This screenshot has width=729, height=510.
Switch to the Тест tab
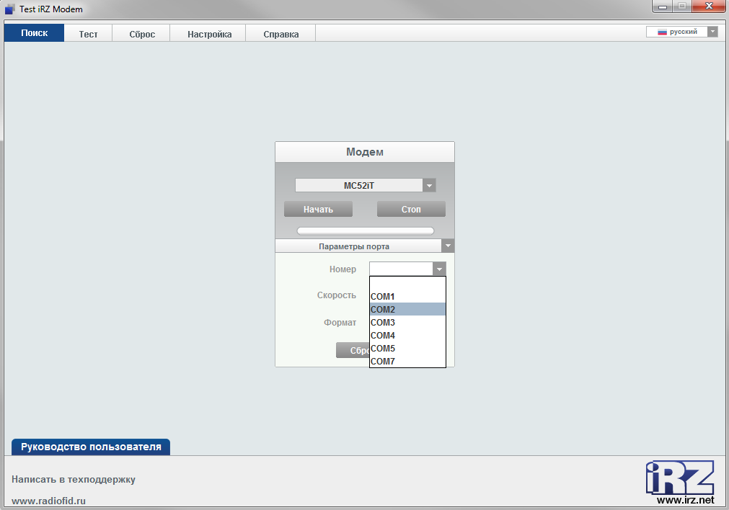(x=88, y=34)
